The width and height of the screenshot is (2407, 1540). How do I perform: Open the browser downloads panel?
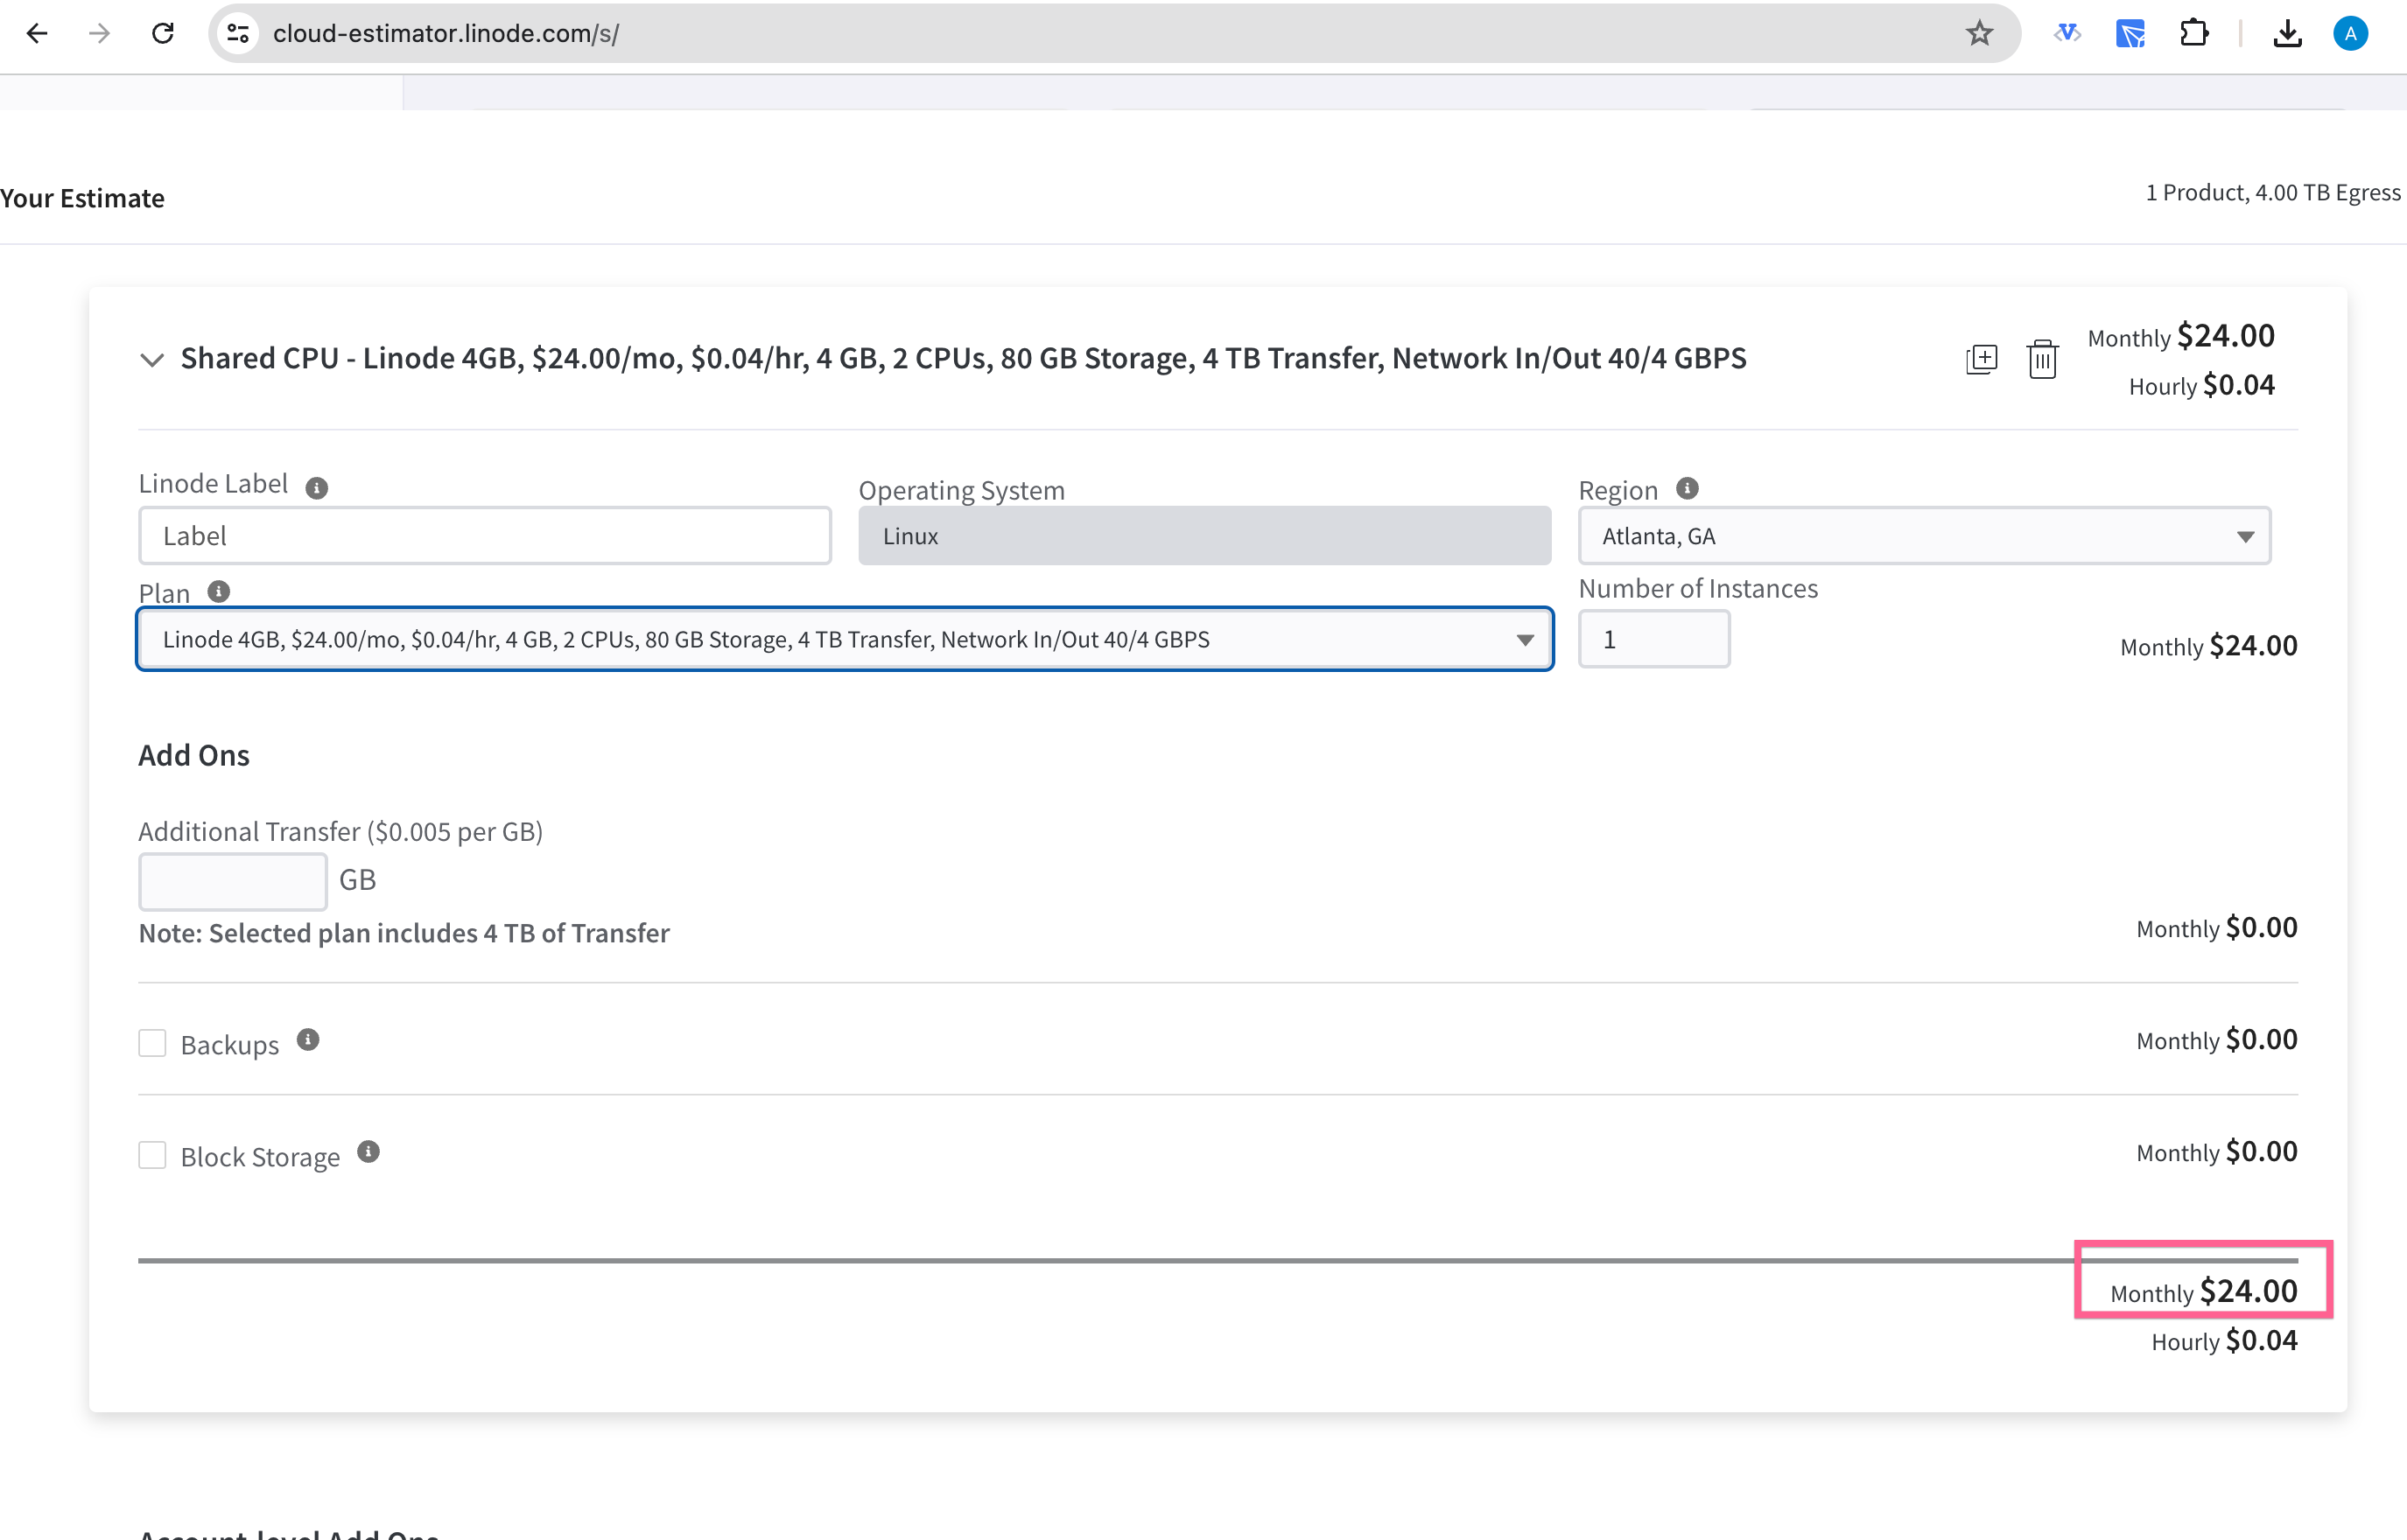[x=2287, y=33]
